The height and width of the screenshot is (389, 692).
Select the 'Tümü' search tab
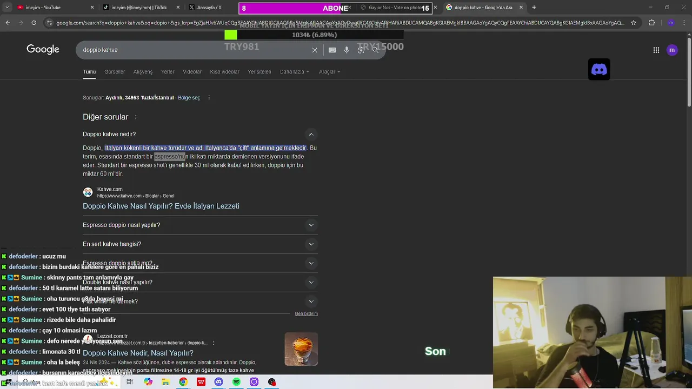89,72
